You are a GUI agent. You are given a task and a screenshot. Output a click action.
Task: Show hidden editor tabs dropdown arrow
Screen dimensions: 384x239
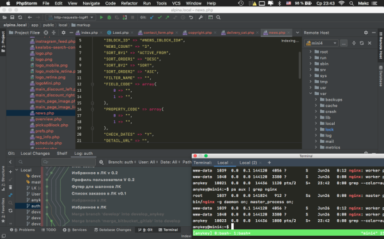point(297,33)
